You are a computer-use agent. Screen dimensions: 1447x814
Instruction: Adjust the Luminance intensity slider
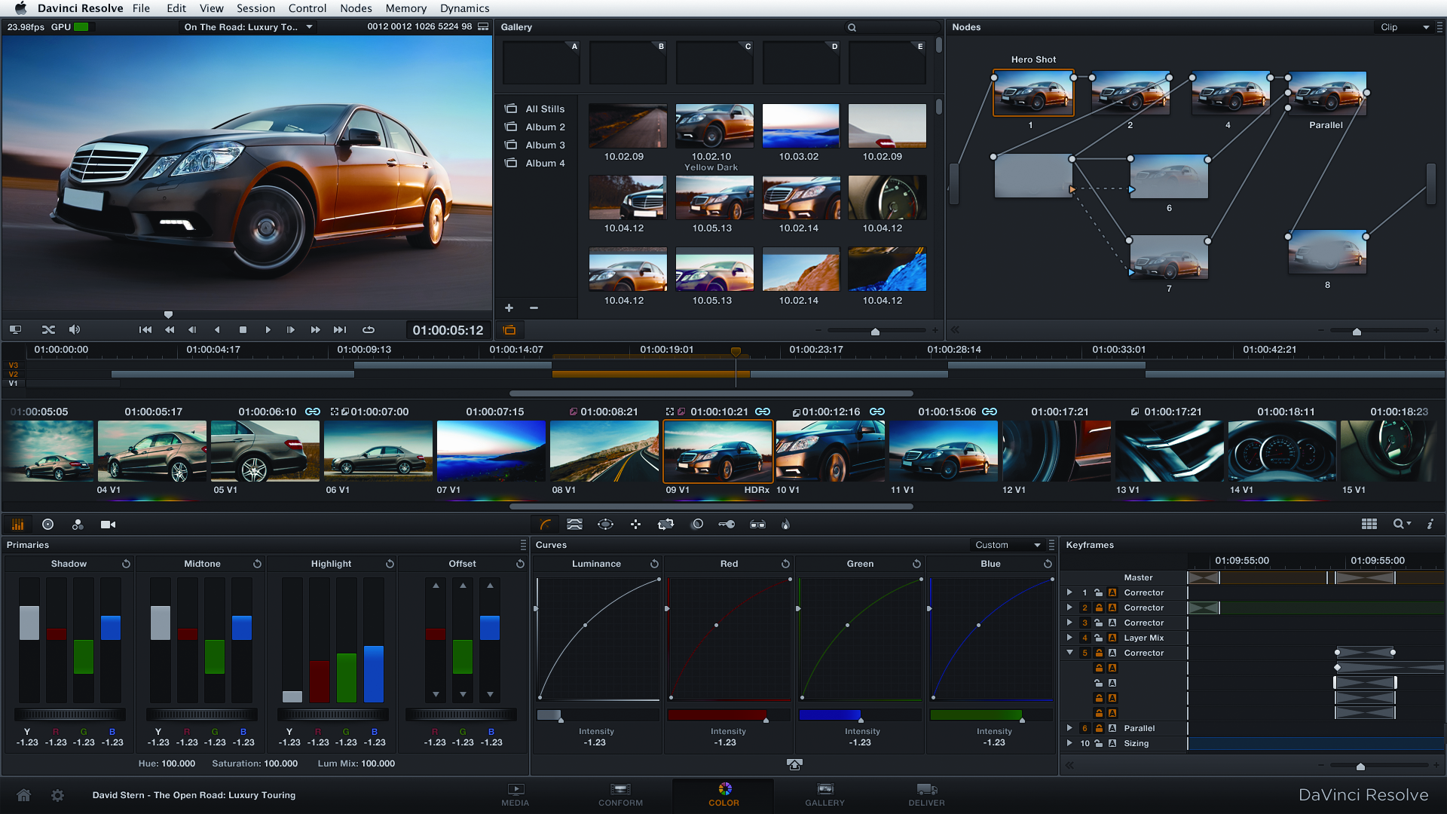pos(561,718)
